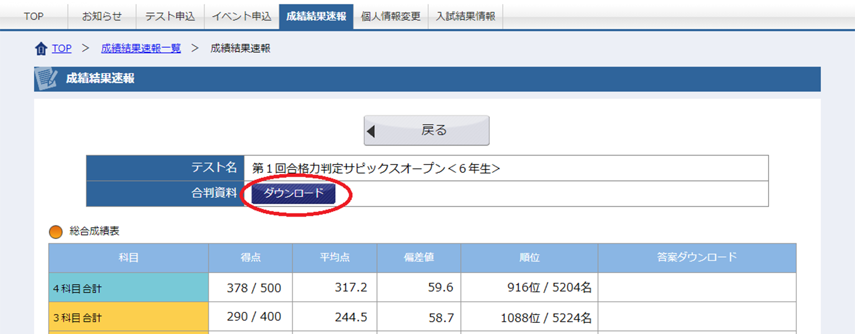The width and height of the screenshot is (855, 334).
Task: Select the 成績結果速報 tab
Action: point(316,16)
